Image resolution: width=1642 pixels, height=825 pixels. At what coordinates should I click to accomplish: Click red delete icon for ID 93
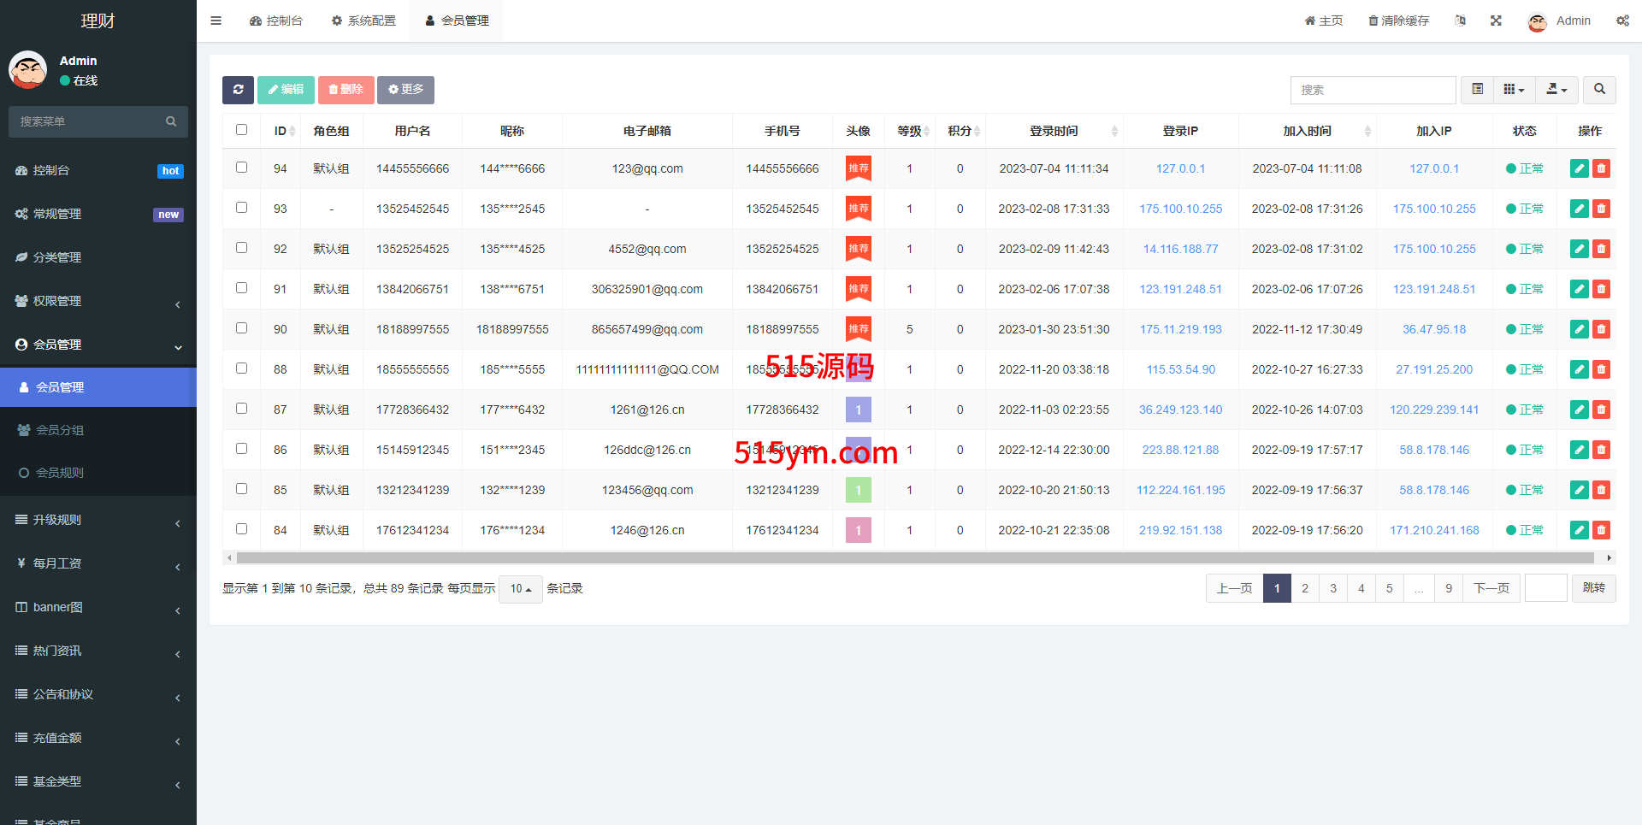coord(1601,209)
